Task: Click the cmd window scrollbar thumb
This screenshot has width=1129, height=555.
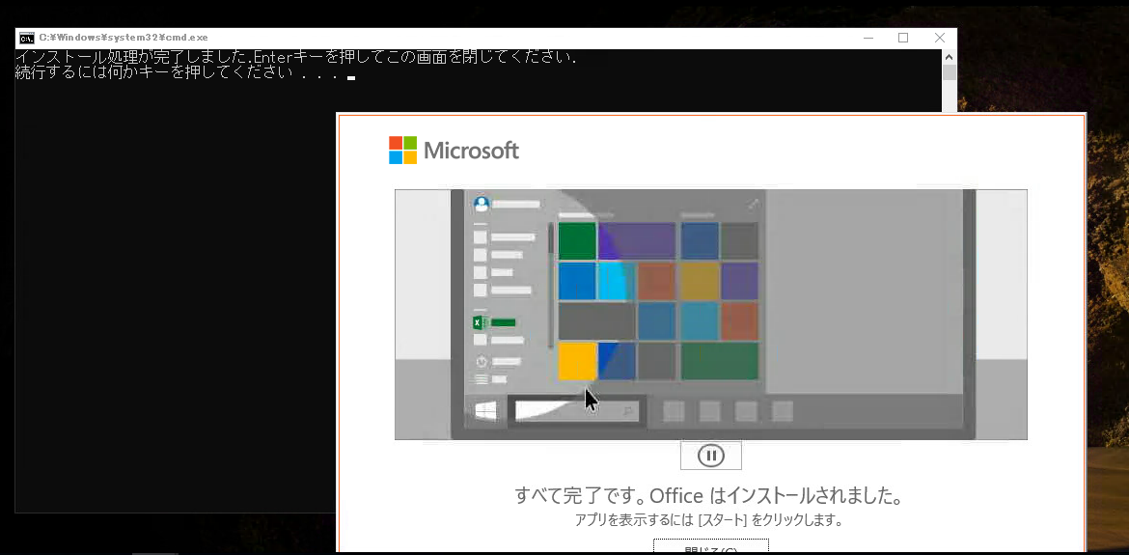Action: pos(949,72)
